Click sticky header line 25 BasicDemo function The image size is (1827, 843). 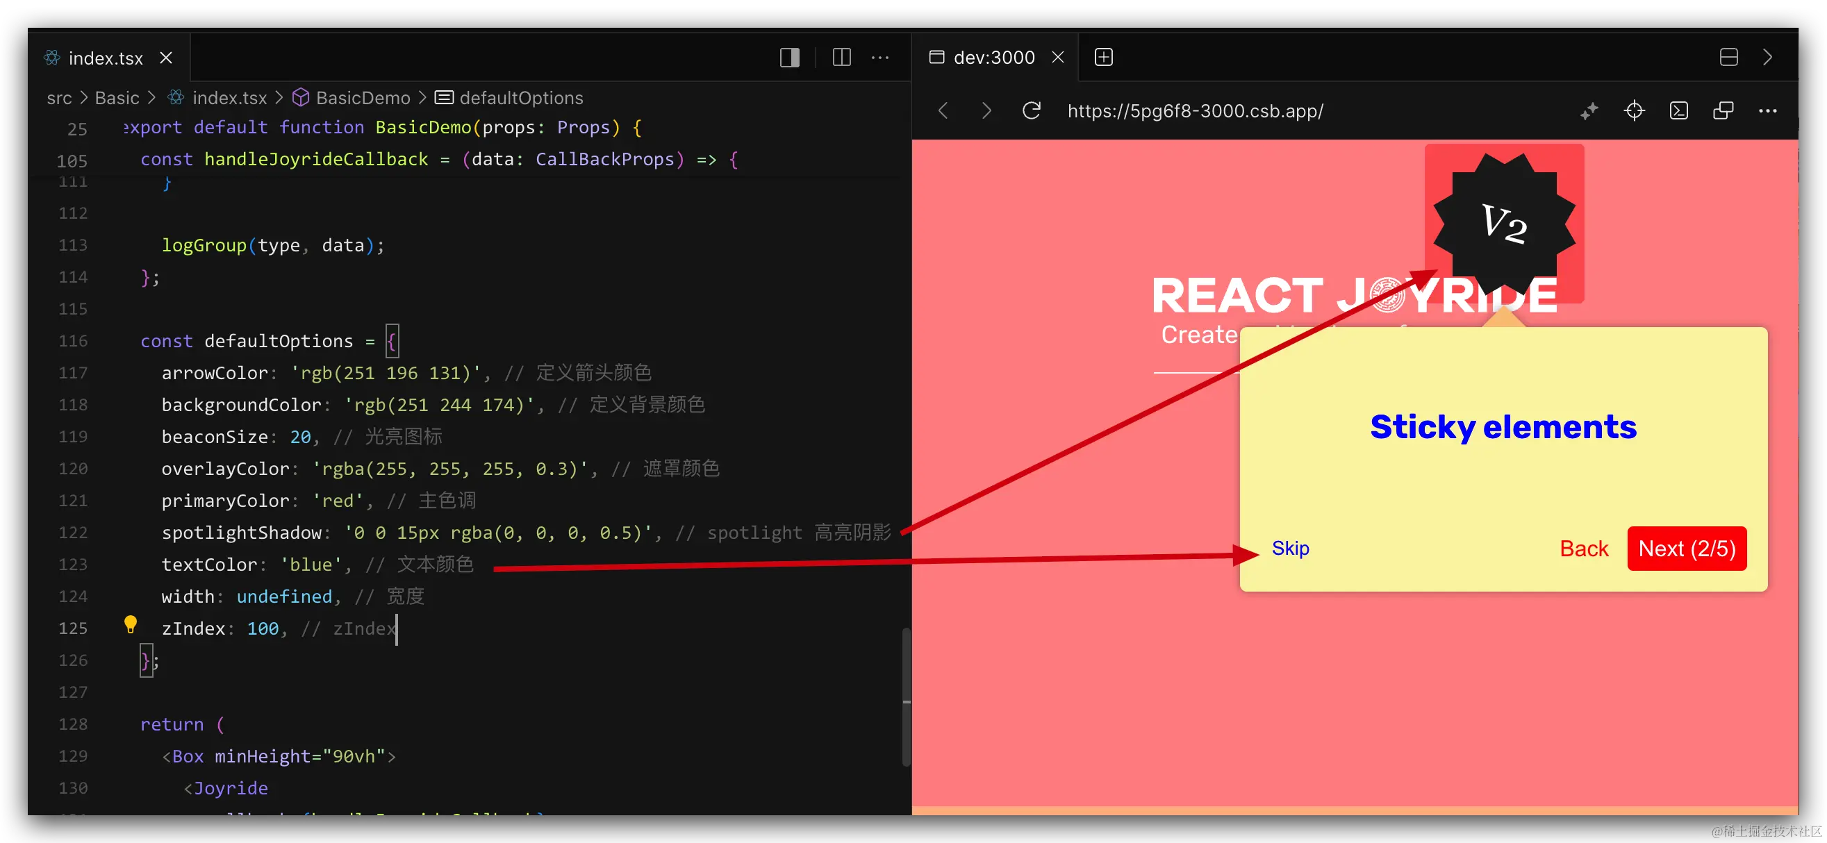tap(382, 128)
